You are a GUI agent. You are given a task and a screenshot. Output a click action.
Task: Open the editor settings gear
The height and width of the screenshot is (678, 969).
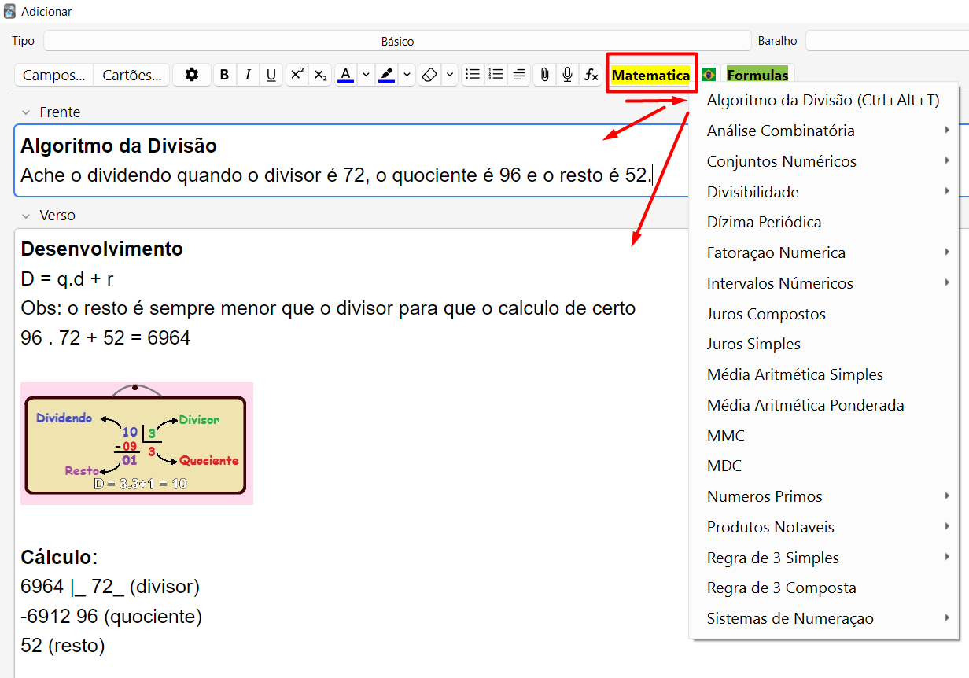coord(192,75)
